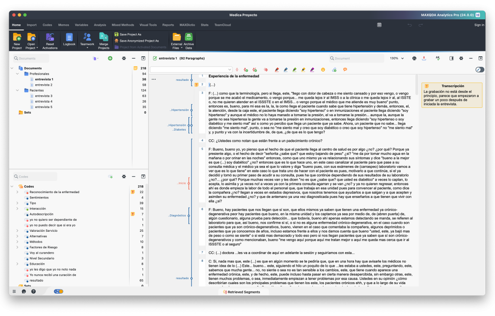The image size is (495, 316).
Task: Toggle the sidebar view in Document Browser
Action: pos(452,58)
